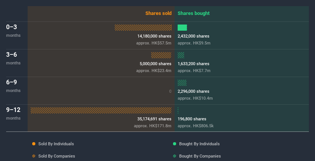The width and height of the screenshot is (315, 161).
Task: Click approx. HK$171.8m text
Action: click(x=153, y=126)
